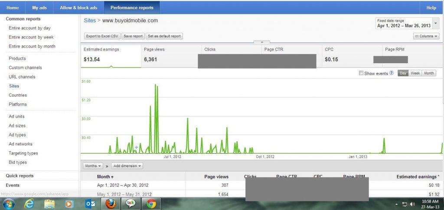Open Google Talk from the taskbar
The width and height of the screenshot is (444, 210).
click(131, 204)
